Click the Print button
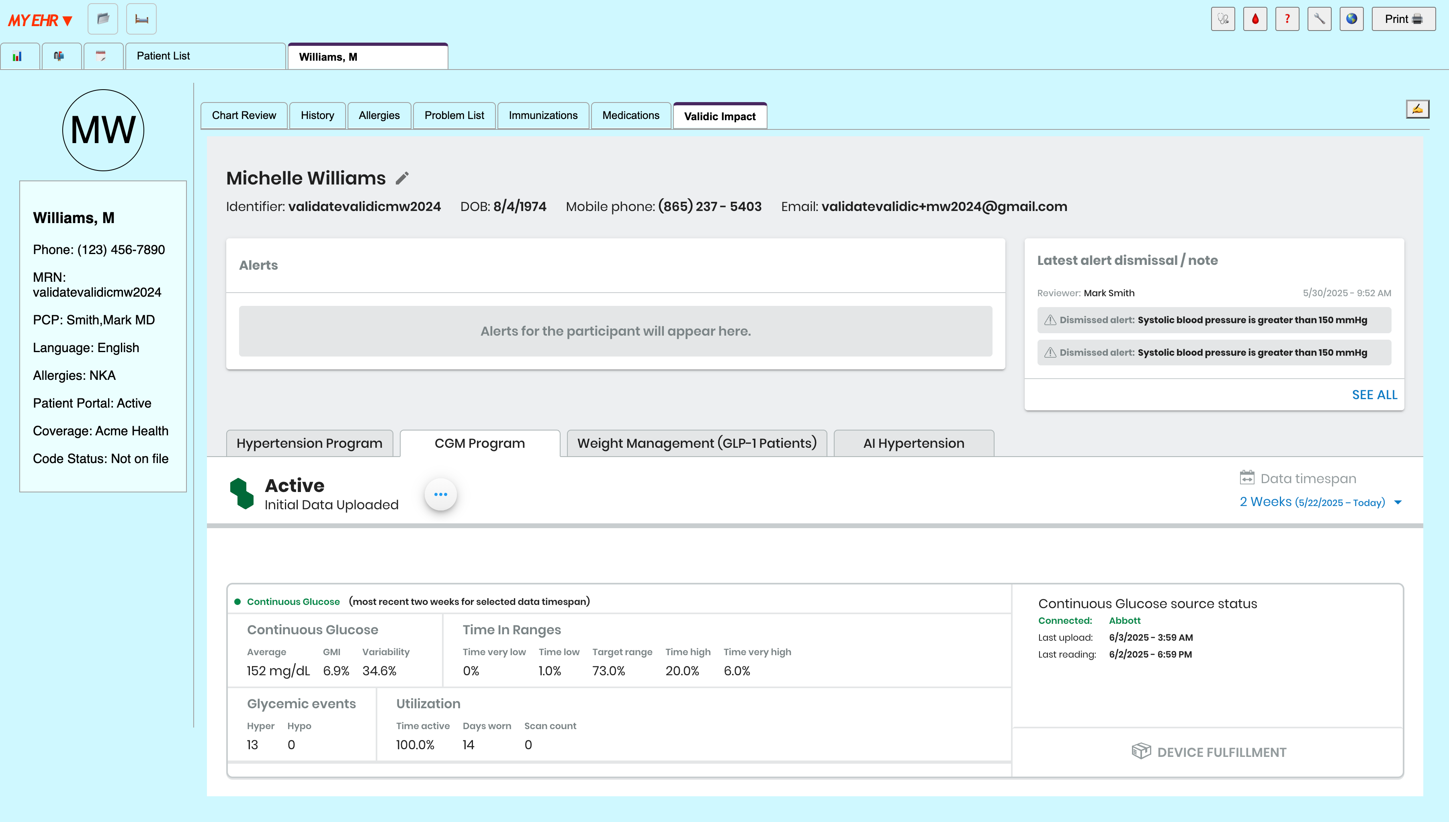 (1403, 19)
